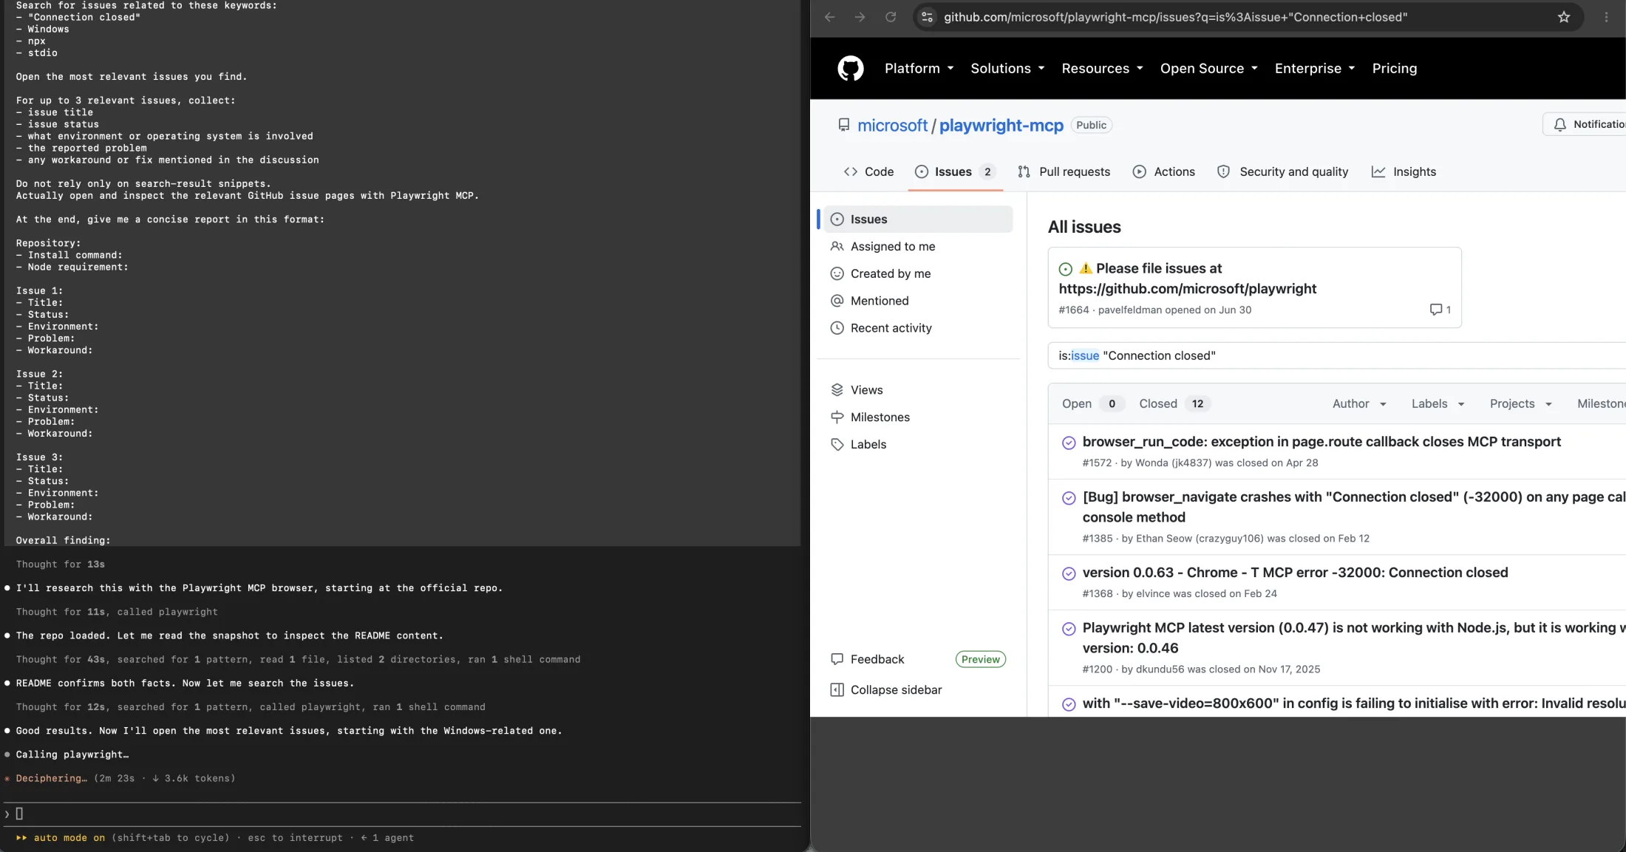Click closed status icon of issue #1200
The image size is (1626, 852).
tap(1069, 629)
